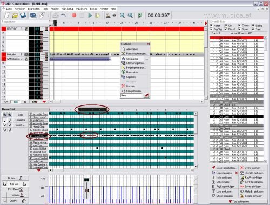Toggle the Notes event filter checkbox

(211, 26)
